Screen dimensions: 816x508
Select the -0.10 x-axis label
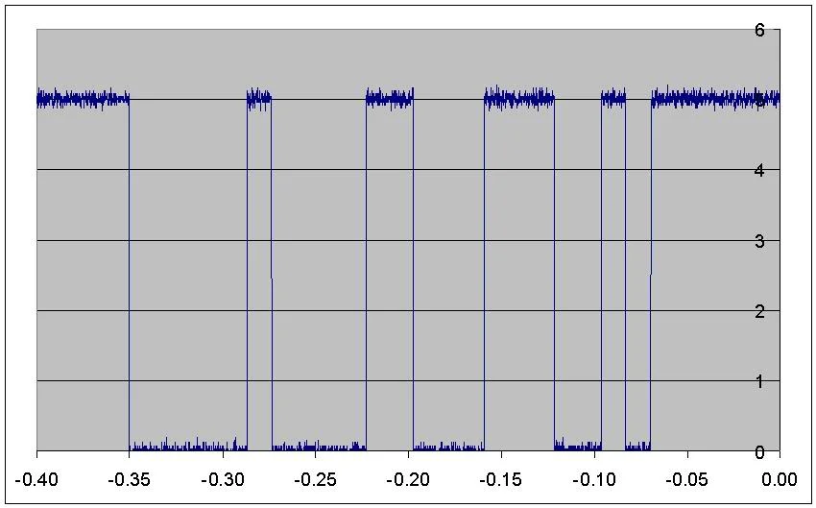(594, 479)
